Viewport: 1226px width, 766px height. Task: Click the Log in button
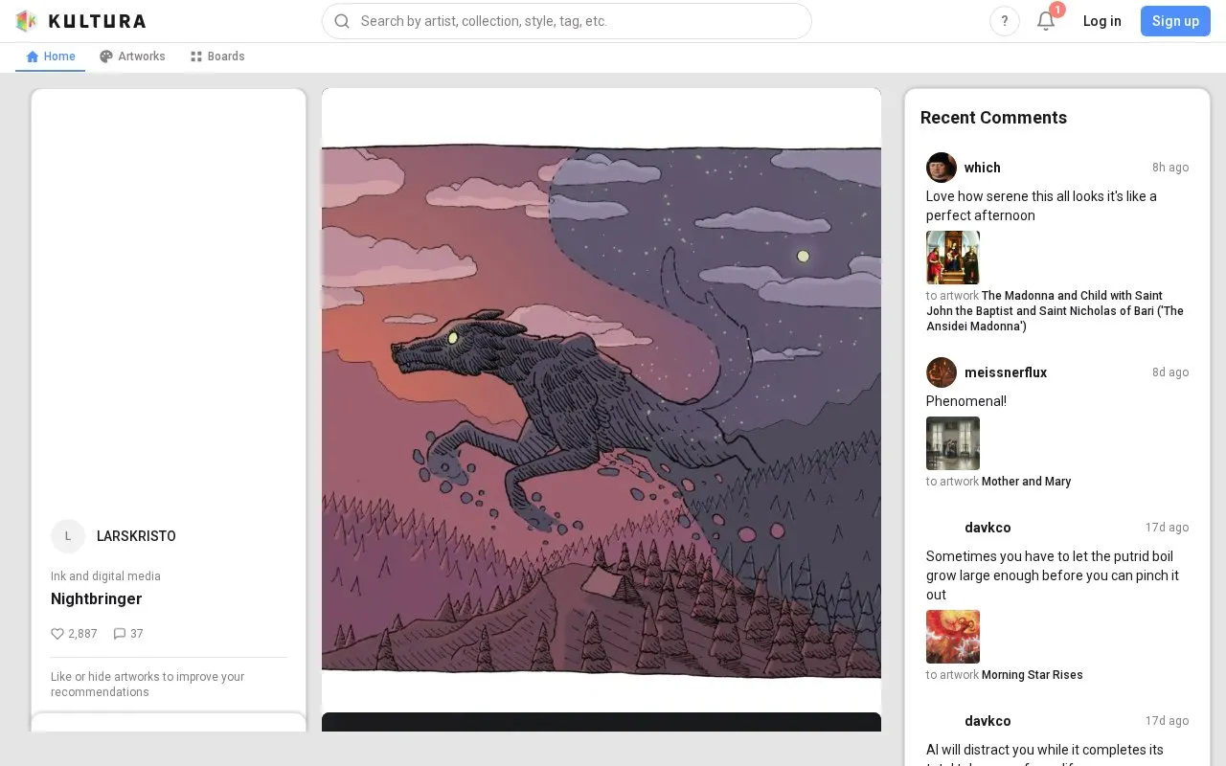point(1102,21)
